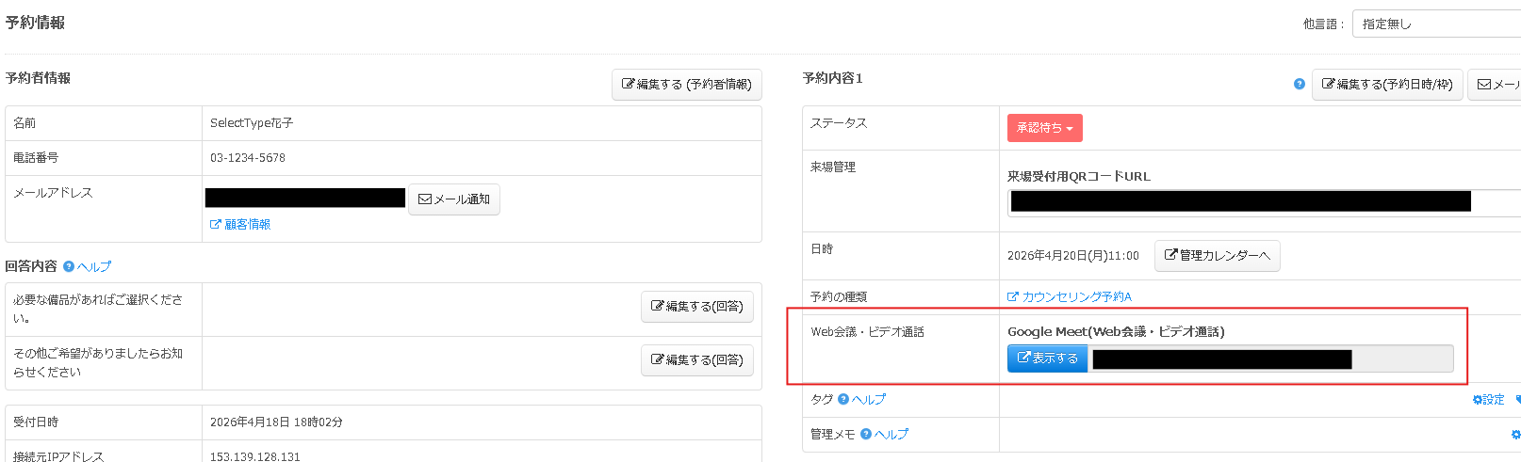Click the help icon beside タグ
1521x462 pixels.
pos(843,399)
